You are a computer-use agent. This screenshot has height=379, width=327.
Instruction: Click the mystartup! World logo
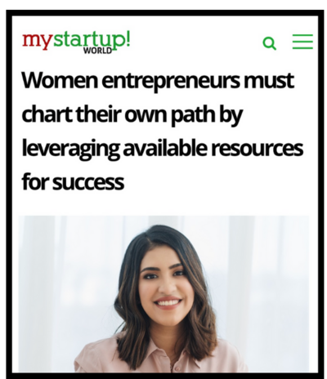tap(76, 42)
